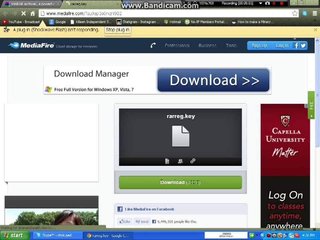Image resolution: width=320 pixels, height=240 pixels.
Task: Click the Twitter login icon in the header
Action: (x=303, y=46)
